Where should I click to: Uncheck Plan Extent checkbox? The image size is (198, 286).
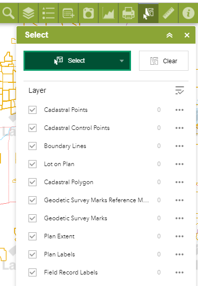[x=32, y=236]
